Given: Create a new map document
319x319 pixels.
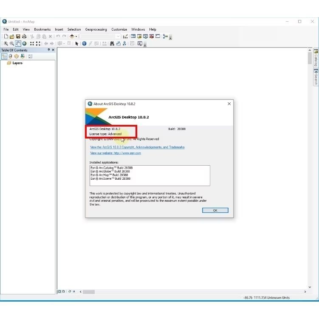Looking at the screenshot, I should click(6, 37).
